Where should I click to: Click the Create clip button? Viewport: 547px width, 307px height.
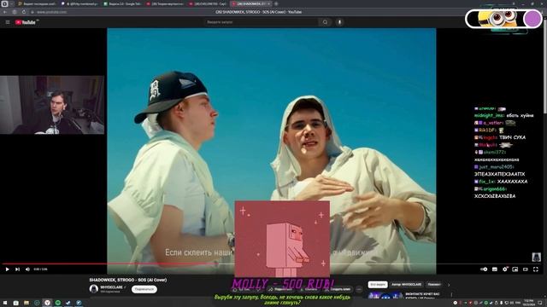pos(338,289)
